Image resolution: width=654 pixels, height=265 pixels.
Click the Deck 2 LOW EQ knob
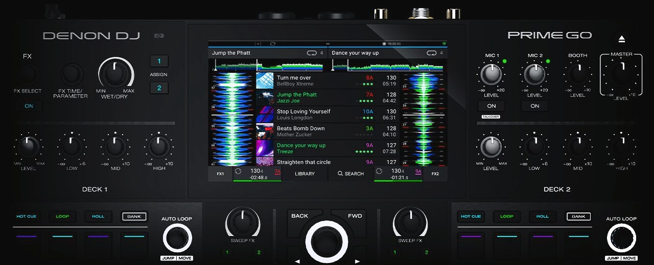pos(534,147)
